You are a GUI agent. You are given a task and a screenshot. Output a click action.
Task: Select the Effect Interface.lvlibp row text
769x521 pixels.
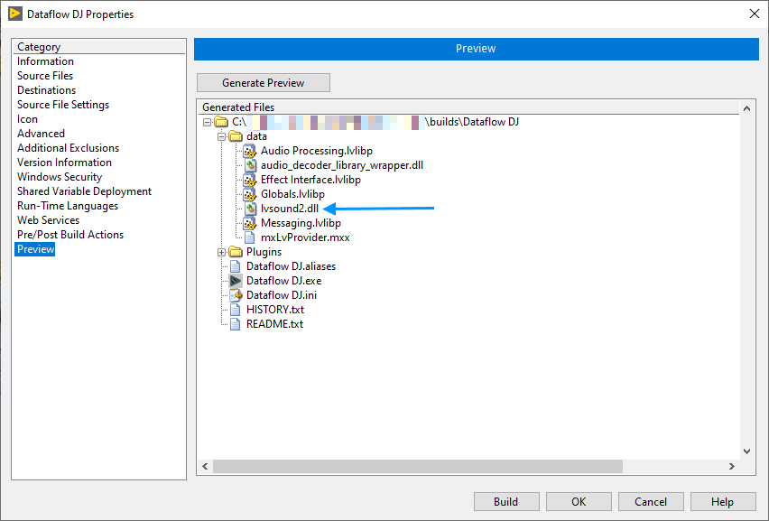310,180
